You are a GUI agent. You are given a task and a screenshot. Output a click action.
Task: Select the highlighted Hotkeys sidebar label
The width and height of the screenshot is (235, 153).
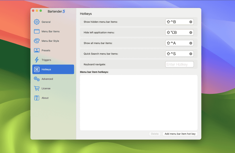pos(46,69)
